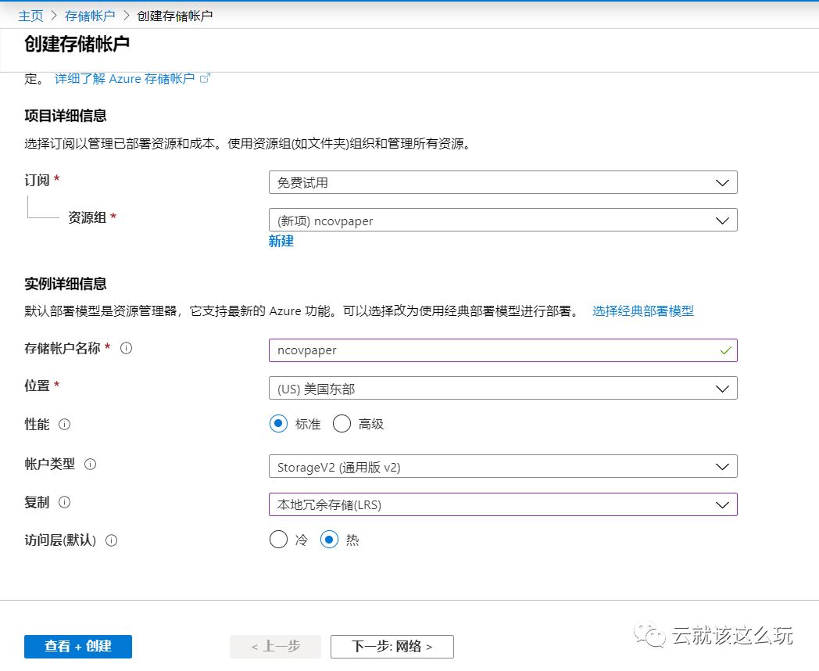
Task: Click chevron arrow of 位置 dropdown
Action: (x=722, y=389)
